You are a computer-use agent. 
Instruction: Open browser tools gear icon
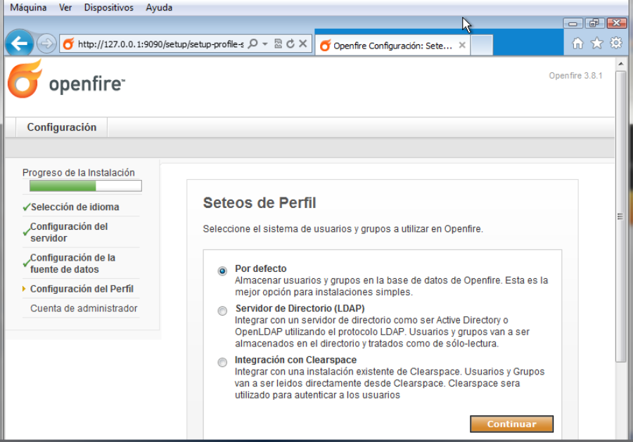[615, 44]
